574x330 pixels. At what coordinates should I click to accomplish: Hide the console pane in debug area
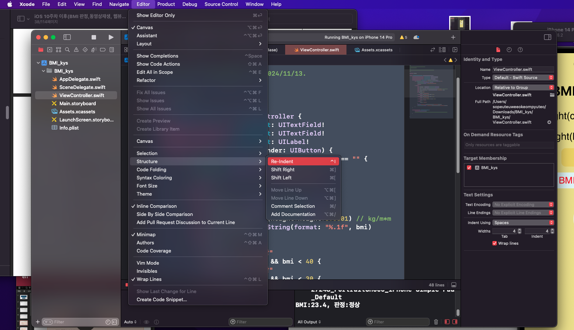click(455, 322)
